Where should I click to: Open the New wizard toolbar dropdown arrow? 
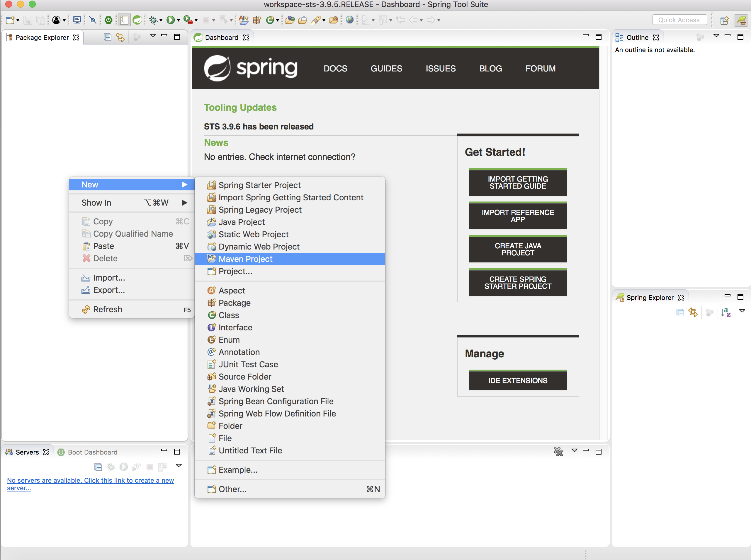(18, 20)
